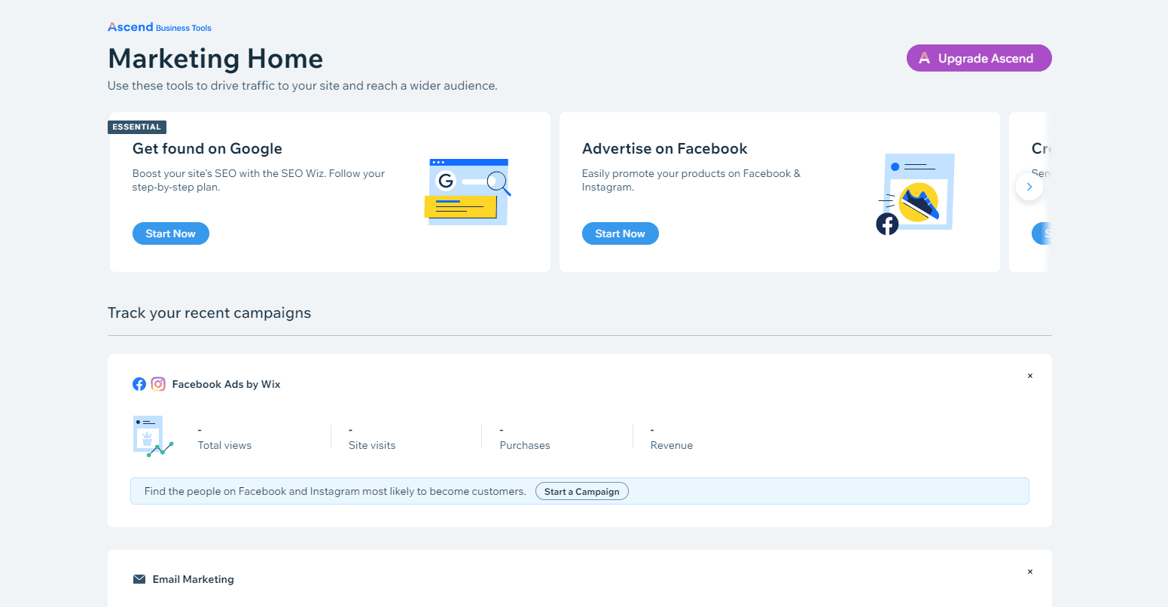The width and height of the screenshot is (1168, 607).
Task: Click the Revenue stat label
Action: point(672,445)
